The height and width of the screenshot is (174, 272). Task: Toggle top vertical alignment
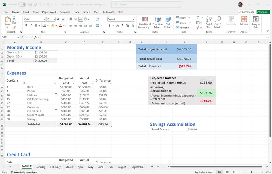tap(71, 19)
